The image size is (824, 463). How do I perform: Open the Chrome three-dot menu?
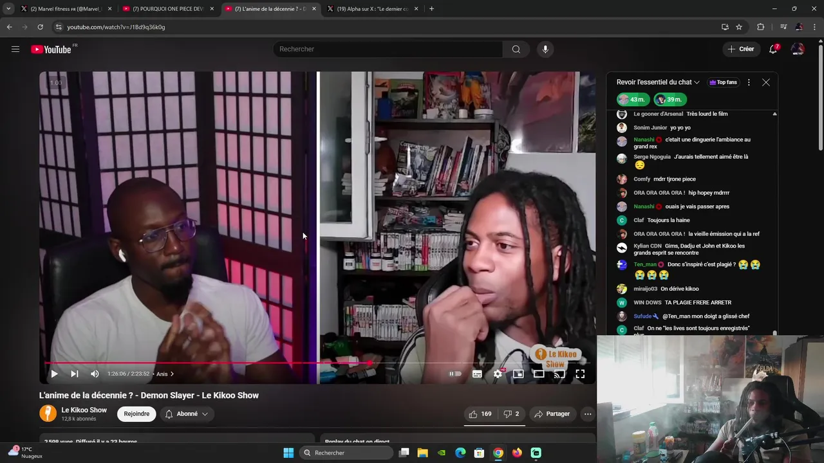[815, 27]
